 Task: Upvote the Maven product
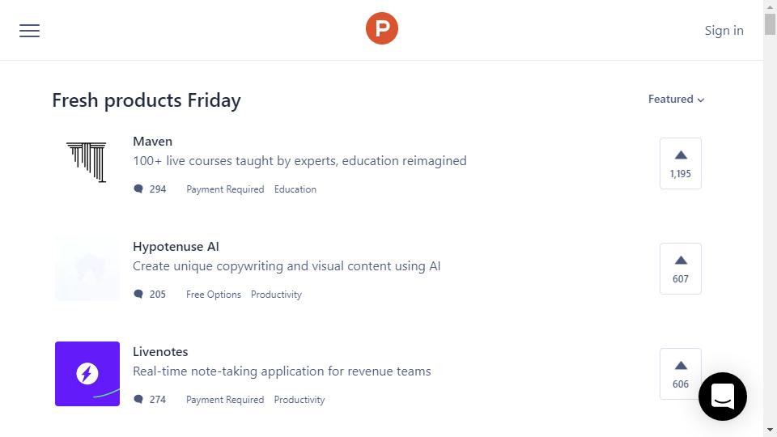[681, 163]
